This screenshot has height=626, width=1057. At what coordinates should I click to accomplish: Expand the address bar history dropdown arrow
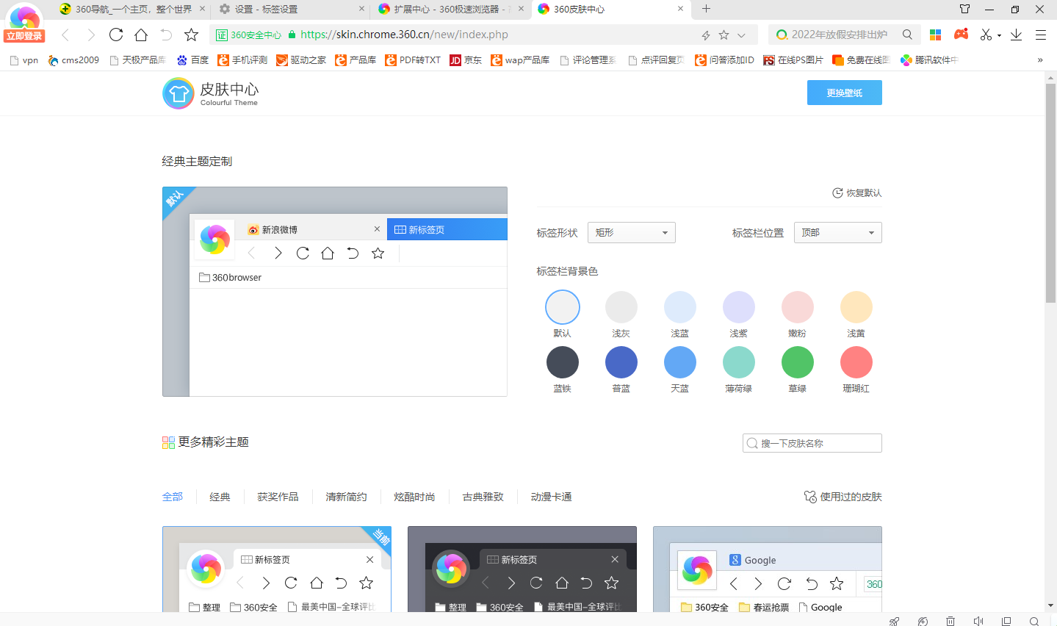pyautogui.click(x=742, y=35)
